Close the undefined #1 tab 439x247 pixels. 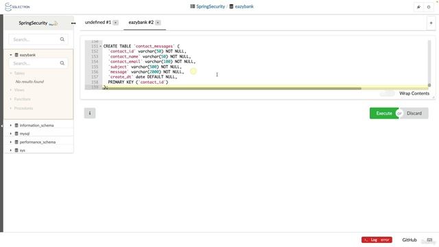tap(116, 23)
